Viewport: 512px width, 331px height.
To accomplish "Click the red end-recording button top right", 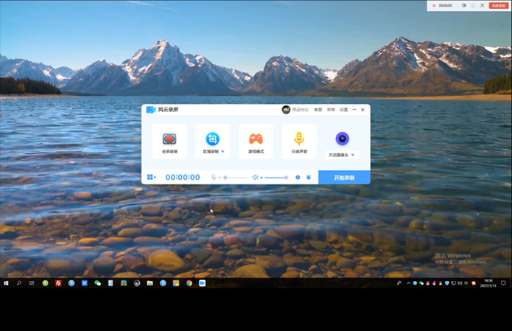I will pos(498,6).
